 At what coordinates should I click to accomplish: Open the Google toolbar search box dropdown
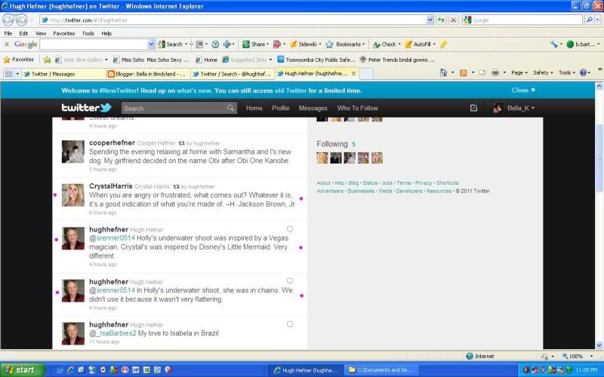[151, 44]
